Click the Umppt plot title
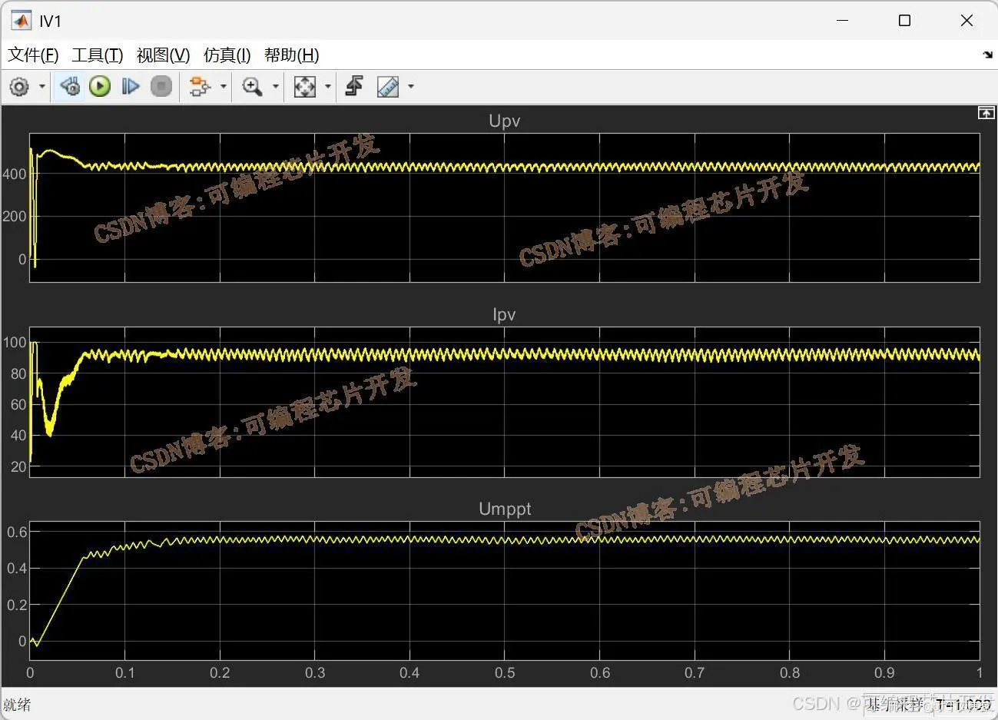998x720 pixels. click(x=505, y=509)
